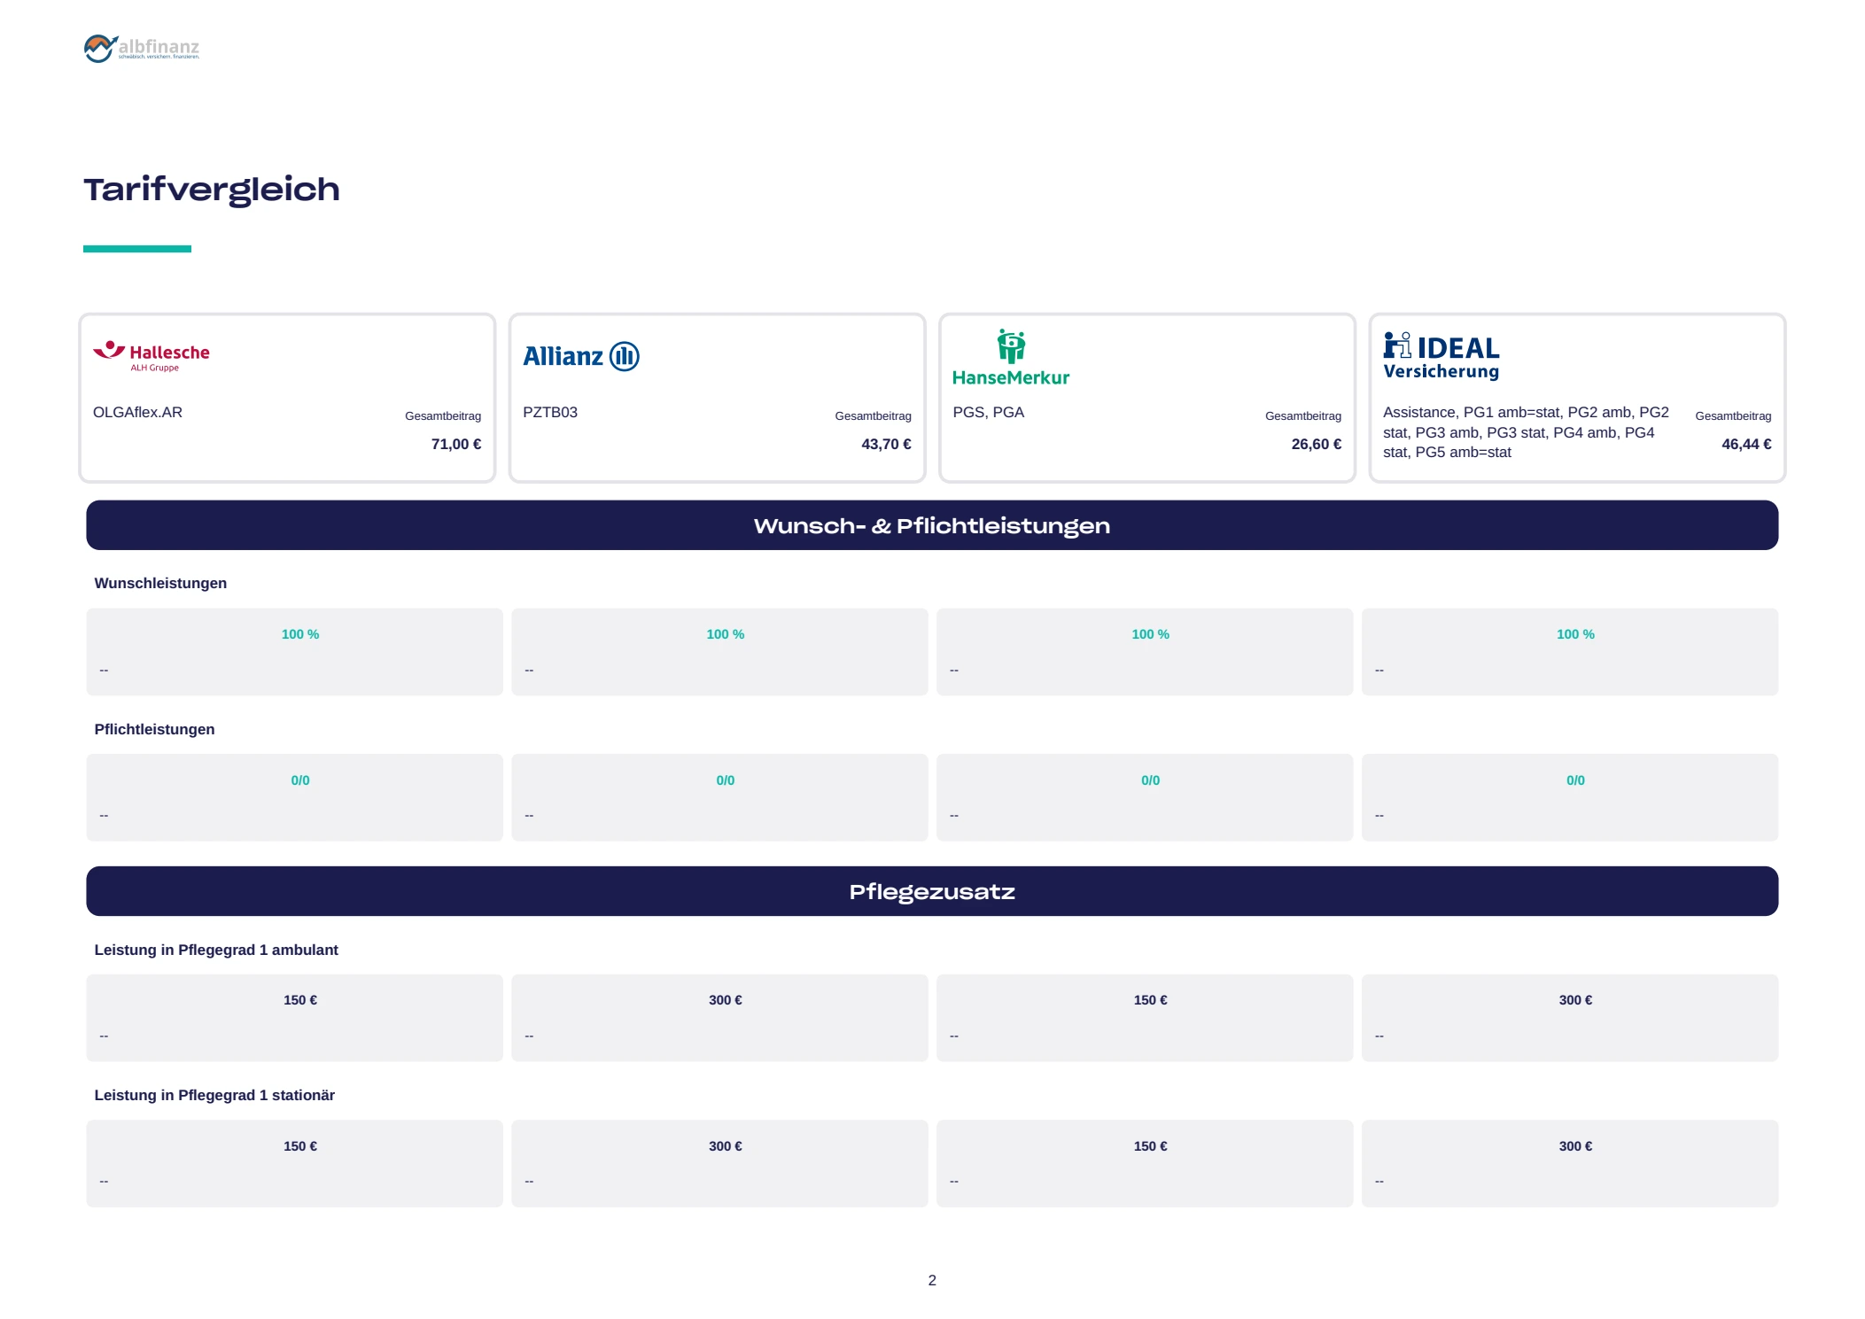The width and height of the screenshot is (1865, 1319).
Task: Click the 46,44 € Gesamtbeitrag value
Action: [x=1746, y=444]
